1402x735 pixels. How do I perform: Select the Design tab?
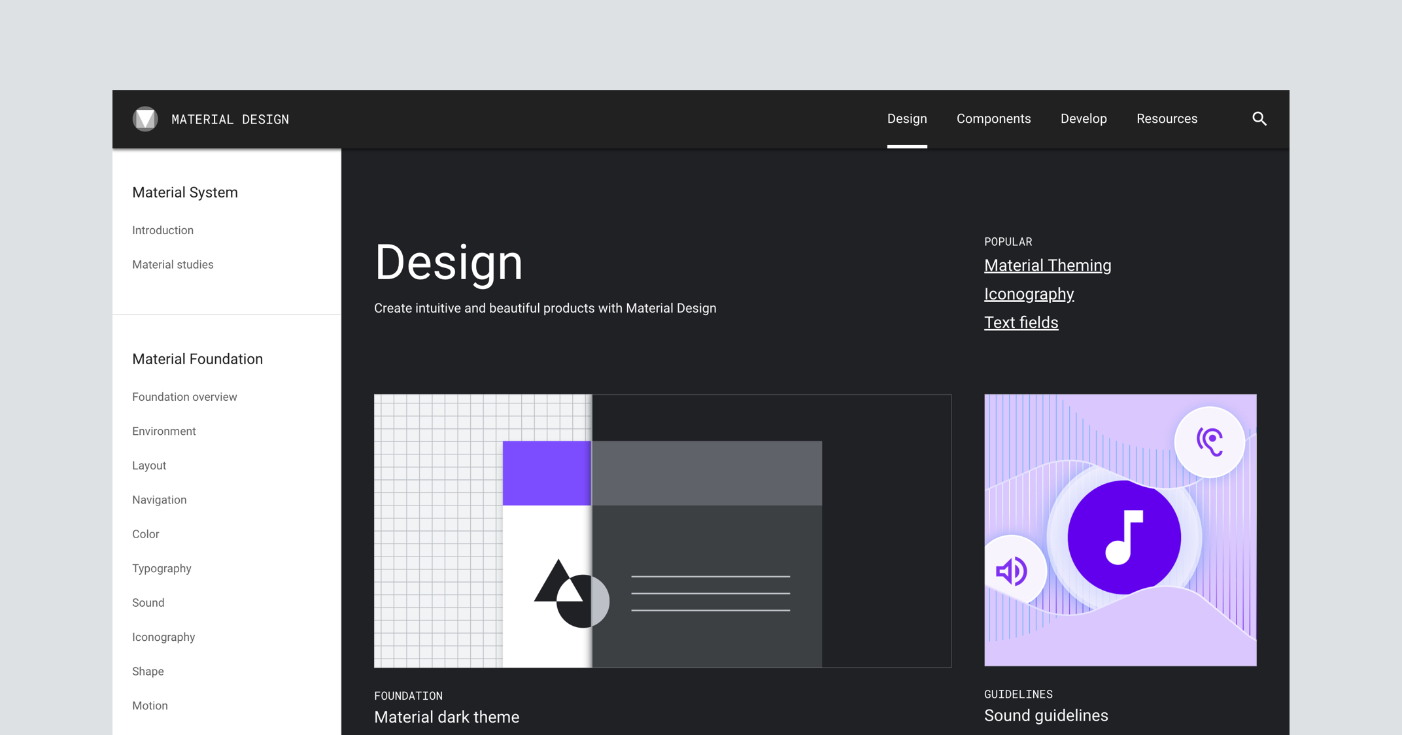pyautogui.click(x=907, y=119)
